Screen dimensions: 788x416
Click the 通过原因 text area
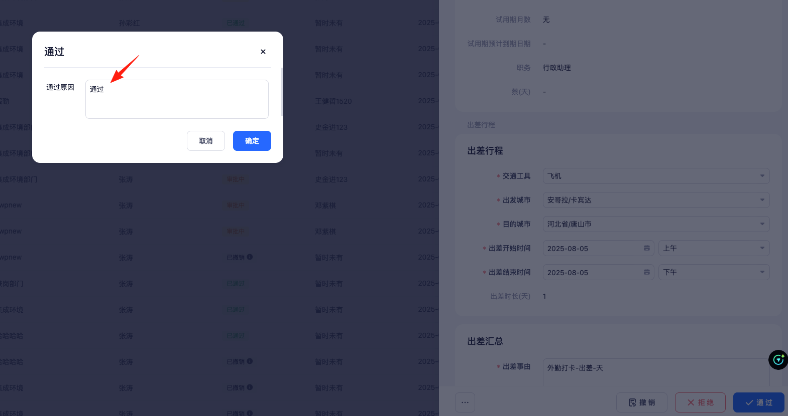click(x=177, y=99)
